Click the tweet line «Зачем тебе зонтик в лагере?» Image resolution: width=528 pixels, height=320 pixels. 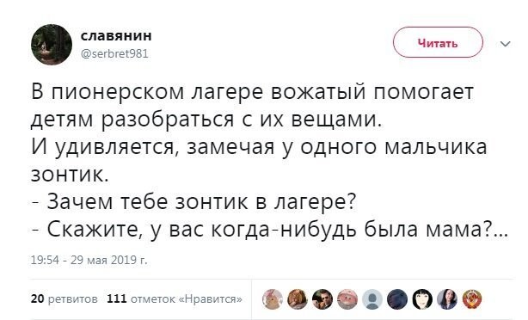tap(193, 201)
